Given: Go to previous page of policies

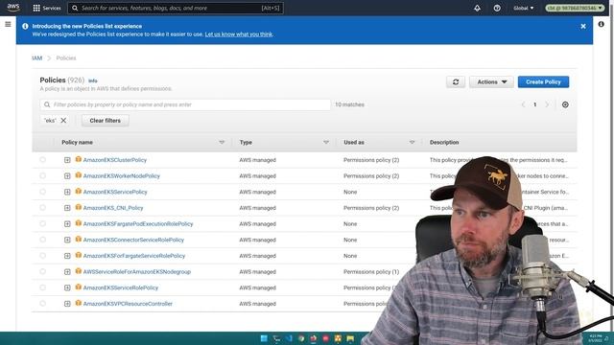Looking at the screenshot, I should 523,104.
